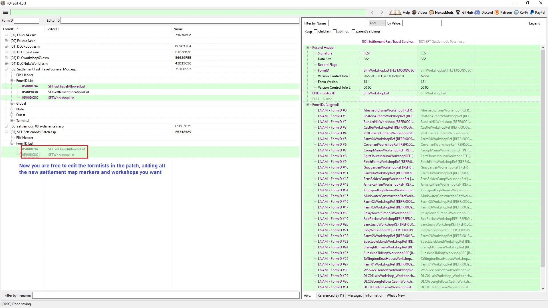
Task: Select EDID - Editor ID row
Action: 421,93
